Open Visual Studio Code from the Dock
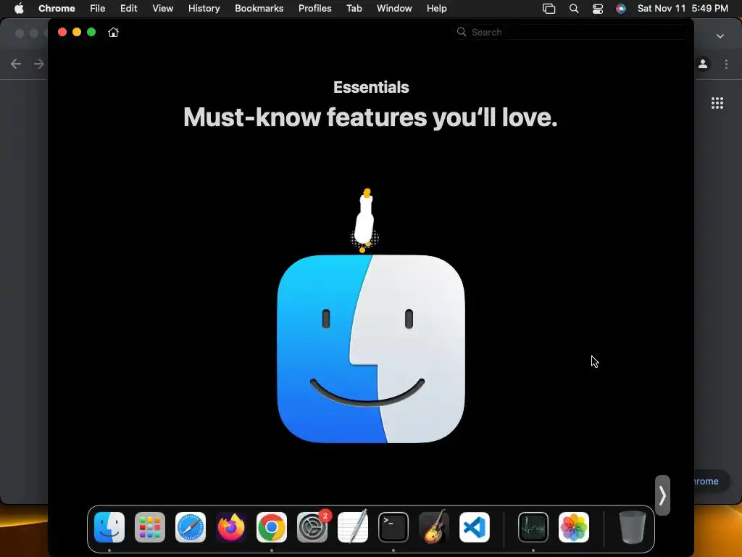 click(475, 527)
